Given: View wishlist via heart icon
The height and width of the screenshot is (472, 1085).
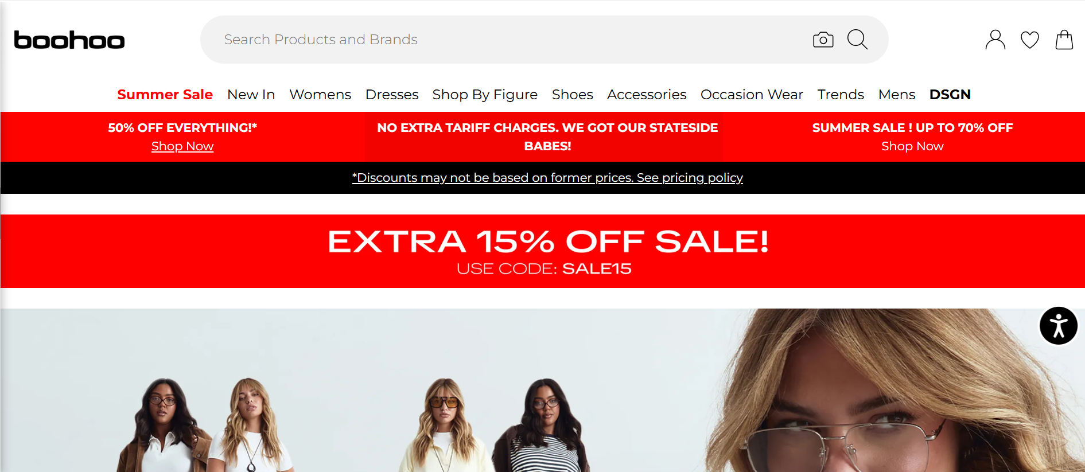Looking at the screenshot, I should (x=1029, y=40).
